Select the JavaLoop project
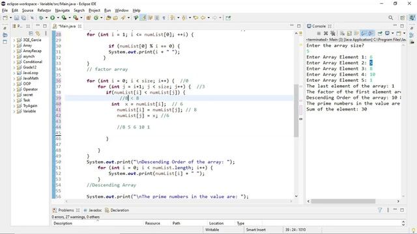Image resolution: width=417 pixels, height=234 pixels. (31, 73)
